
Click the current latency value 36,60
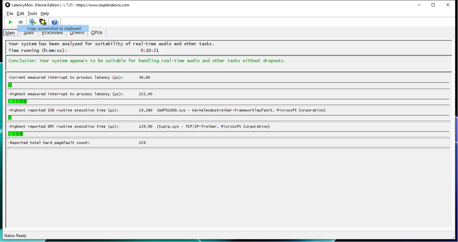pyautogui.click(x=144, y=77)
